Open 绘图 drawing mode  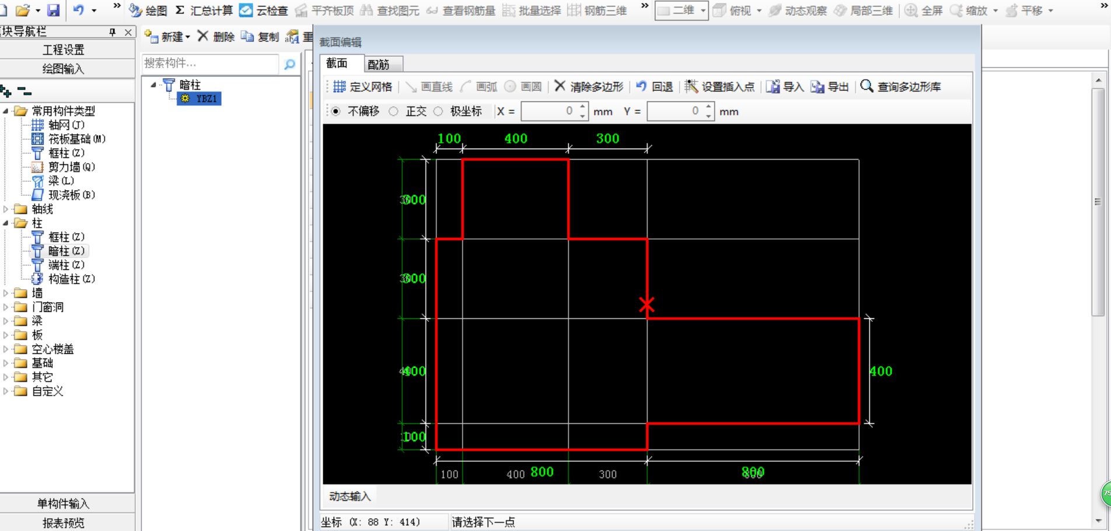click(x=148, y=10)
